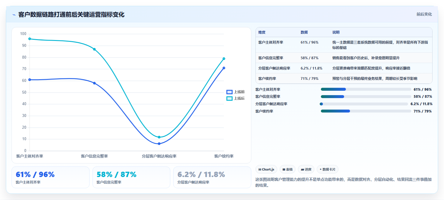Screen dimensions: 444x200
Task: Click the 前后变化 label in header
Action: click(424, 14)
